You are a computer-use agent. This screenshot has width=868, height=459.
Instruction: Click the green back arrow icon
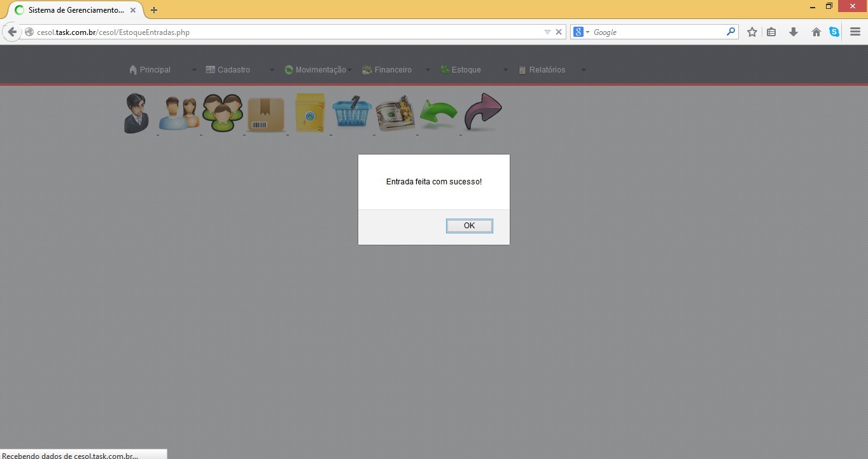pos(438,114)
